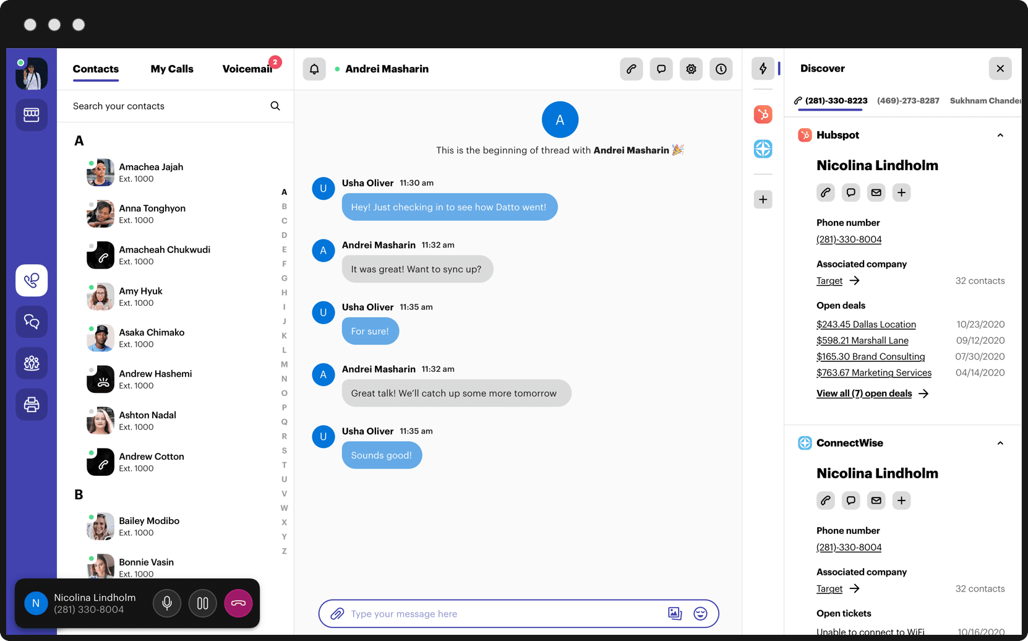Pause the call with Nicolina Lindholm

202,603
